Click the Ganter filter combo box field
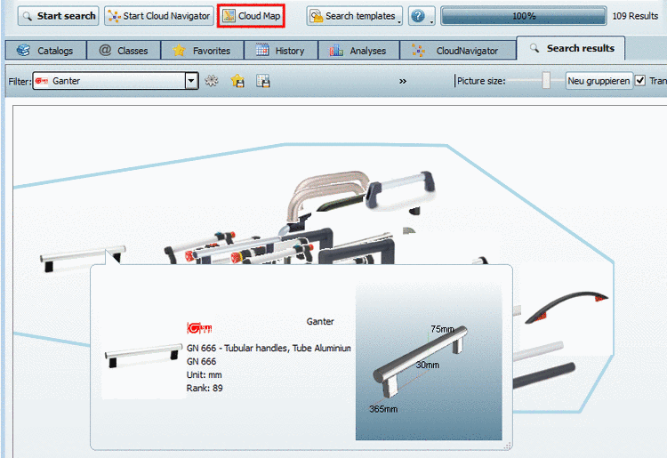The width and height of the screenshot is (667, 458). 116,81
